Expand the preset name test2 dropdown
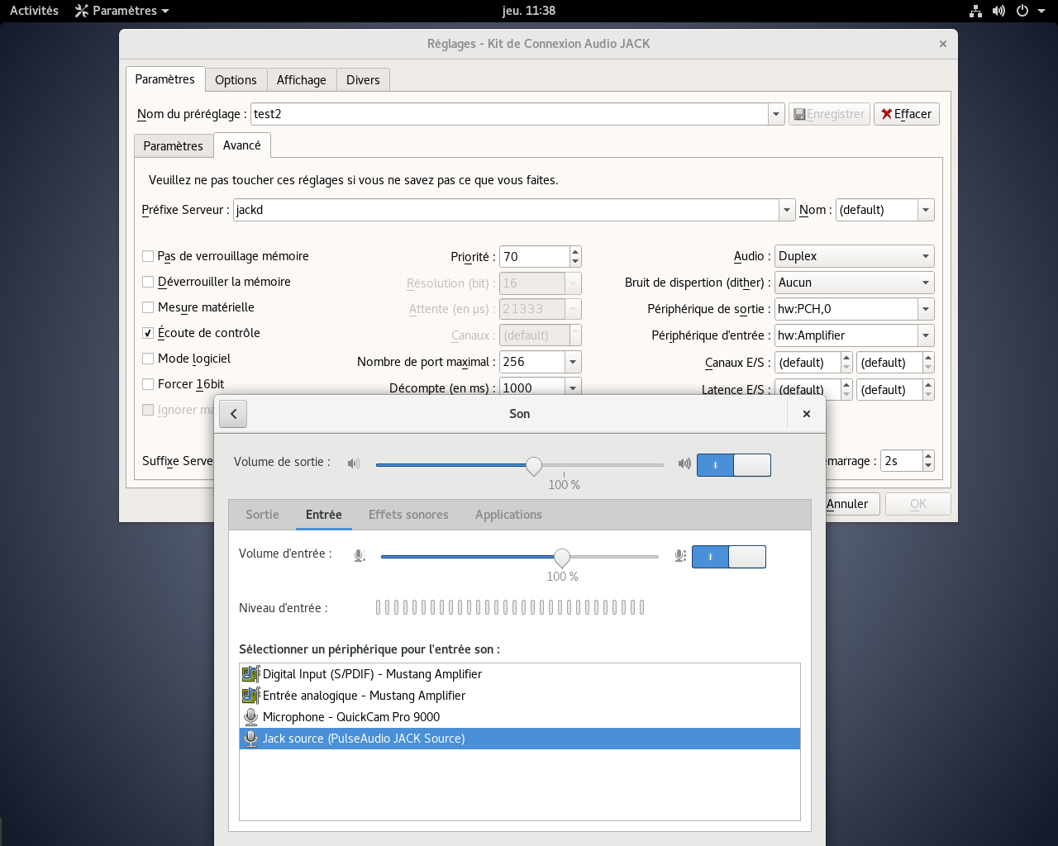 776,114
